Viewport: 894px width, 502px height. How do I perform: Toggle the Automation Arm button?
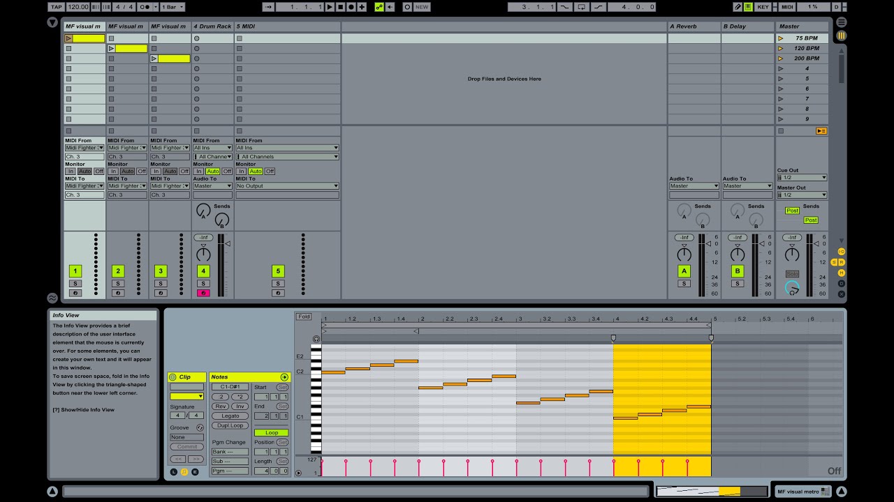click(x=379, y=7)
